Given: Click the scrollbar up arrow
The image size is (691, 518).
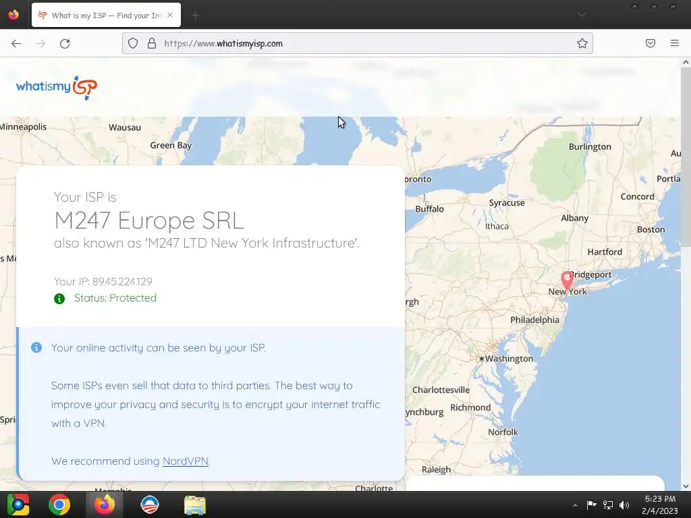Looking at the screenshot, I should (x=686, y=63).
